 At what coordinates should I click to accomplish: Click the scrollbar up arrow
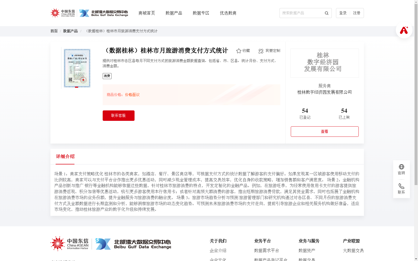click(x=416, y=2)
